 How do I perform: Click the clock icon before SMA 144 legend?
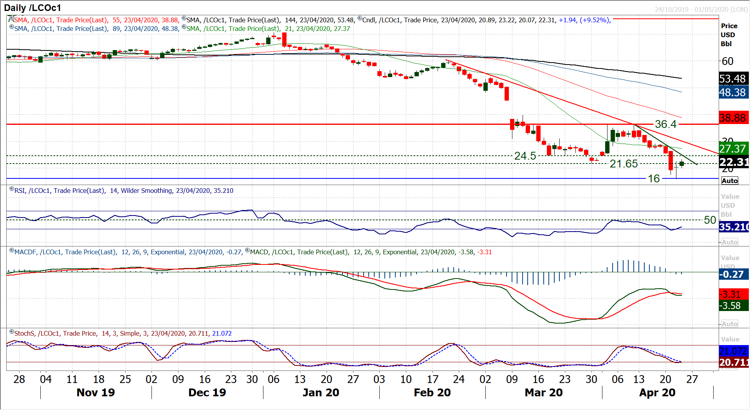pos(184,19)
